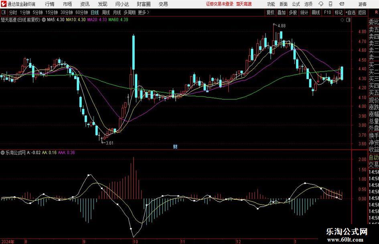
Task: Switch to 15分钟 period
Action: coord(51,12)
